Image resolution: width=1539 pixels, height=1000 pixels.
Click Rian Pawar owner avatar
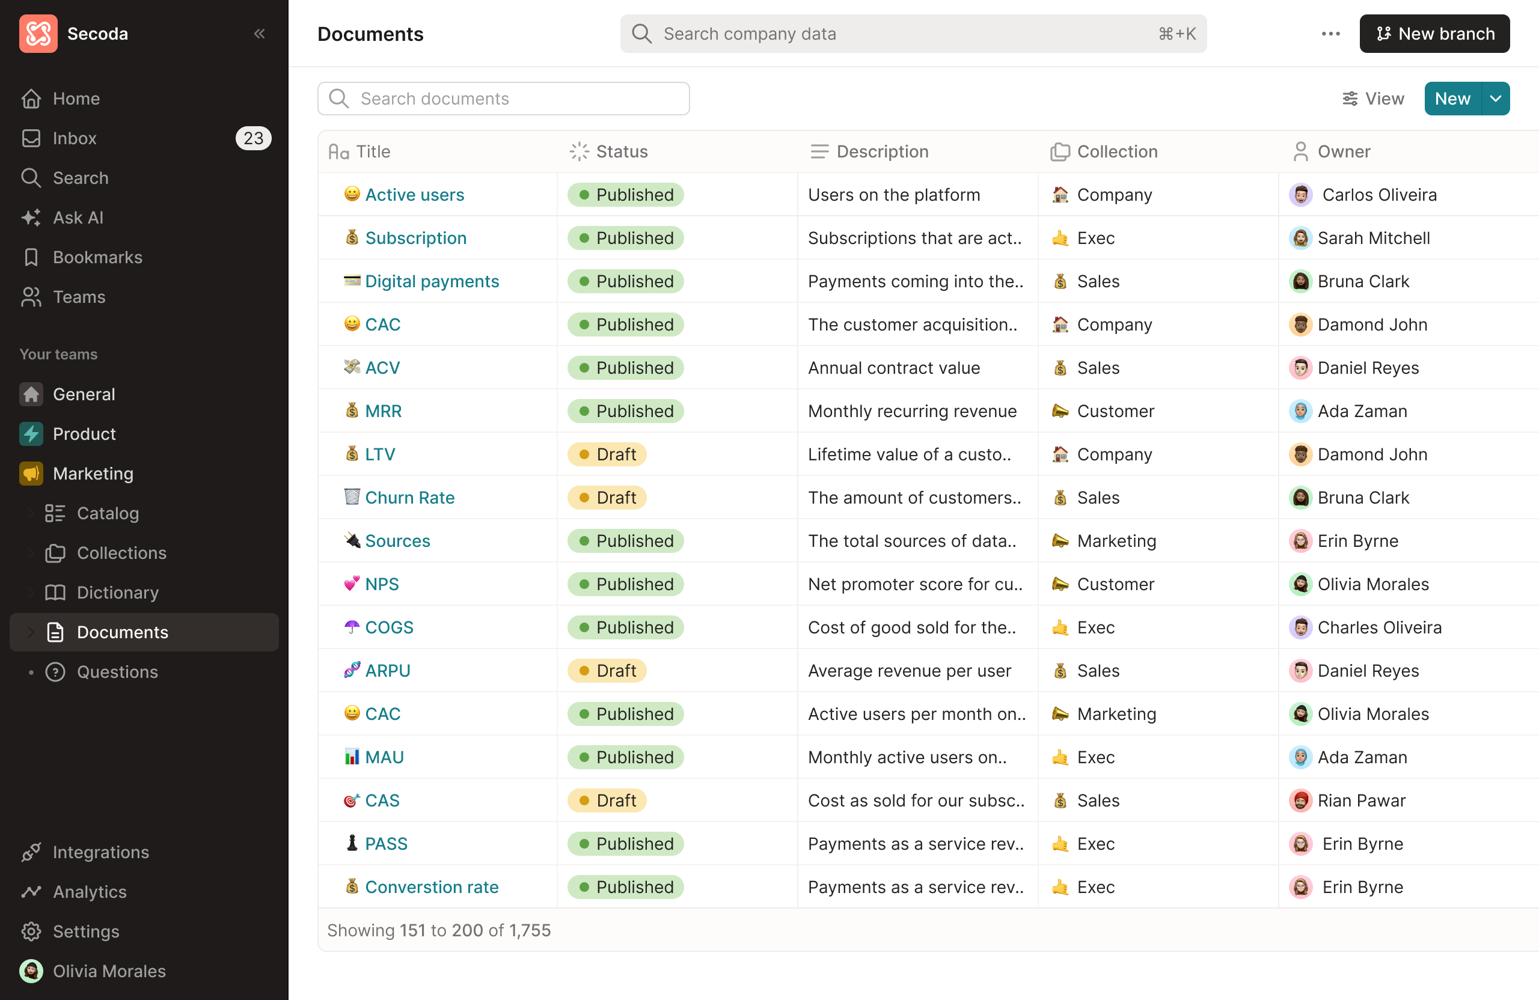1300,800
